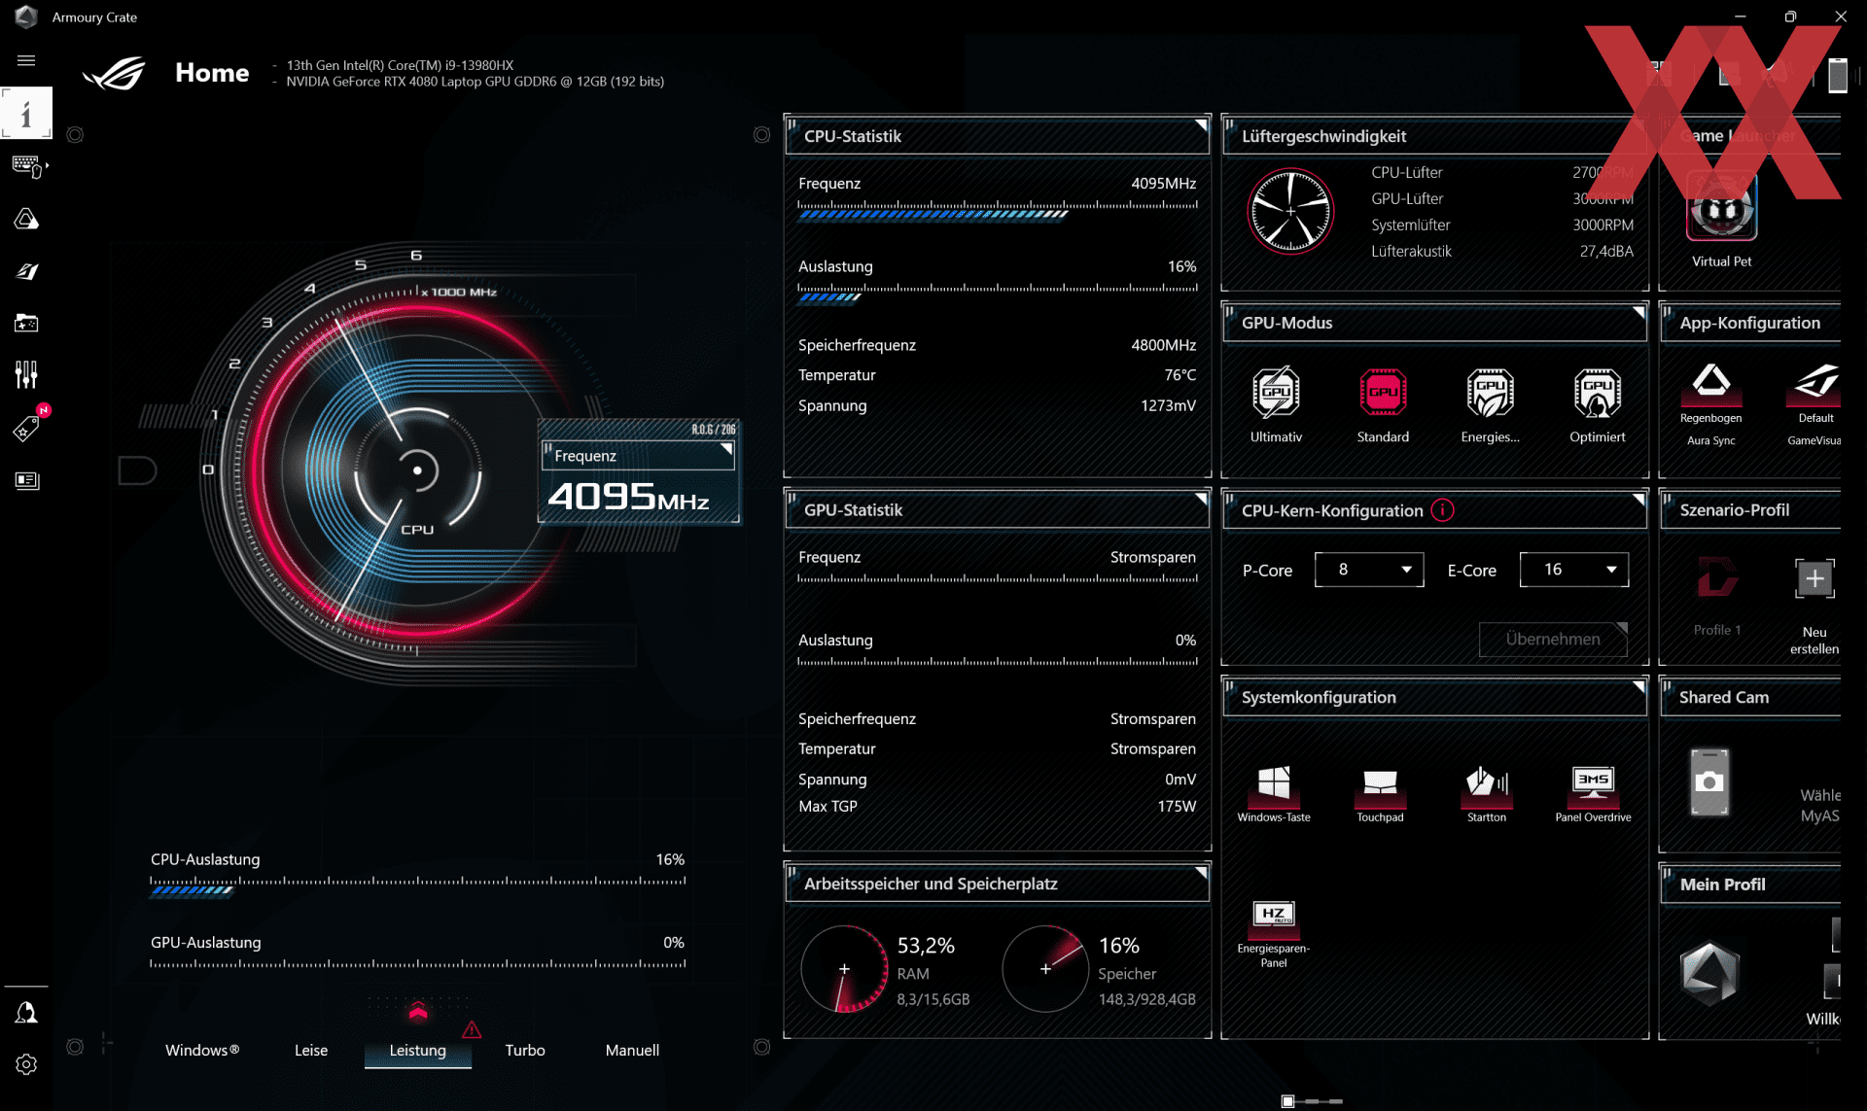This screenshot has height=1111, width=1867.
Task: Toggle the Windows-Taste key setting
Action: pyautogui.click(x=1273, y=787)
